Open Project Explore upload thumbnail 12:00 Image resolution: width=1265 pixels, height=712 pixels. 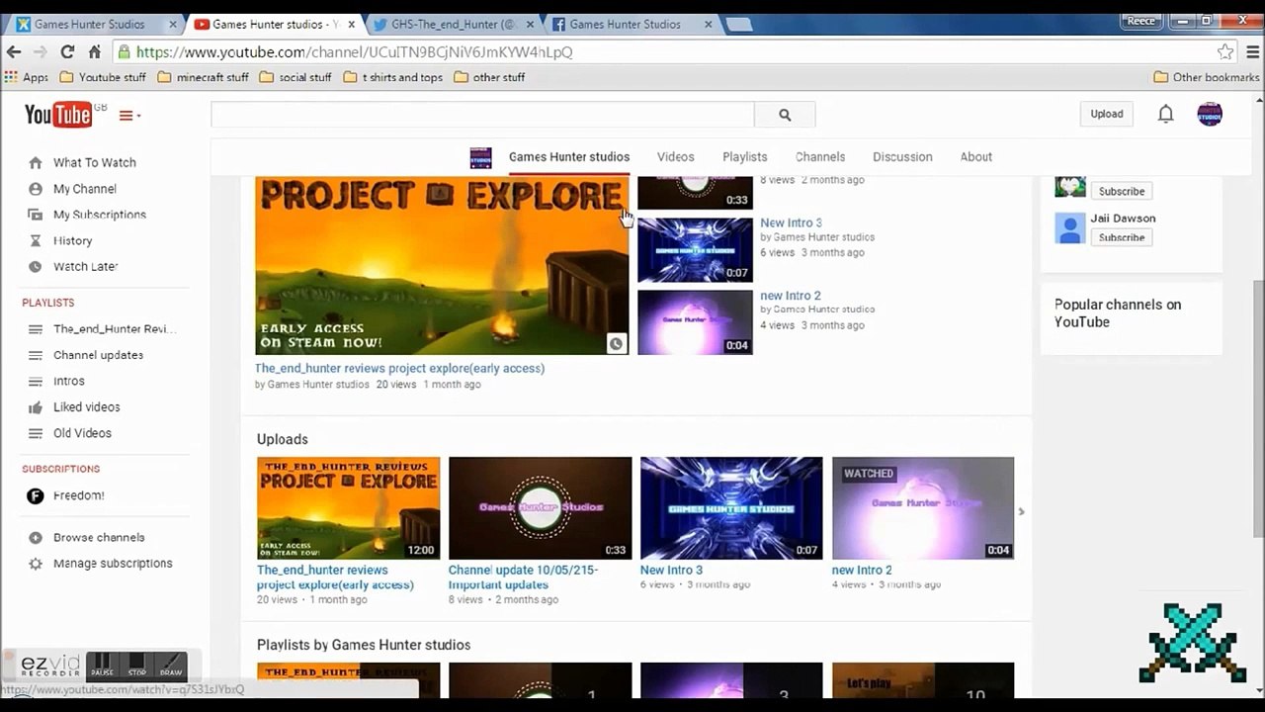[x=348, y=508]
